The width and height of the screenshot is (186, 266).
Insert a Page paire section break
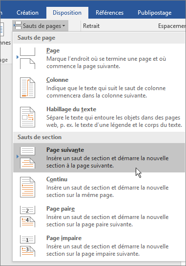pyautogui.click(x=99, y=217)
